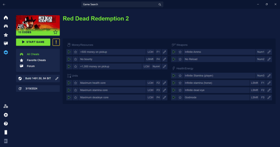Open the settings gear icon
The image size is (280, 147).
coord(6,115)
